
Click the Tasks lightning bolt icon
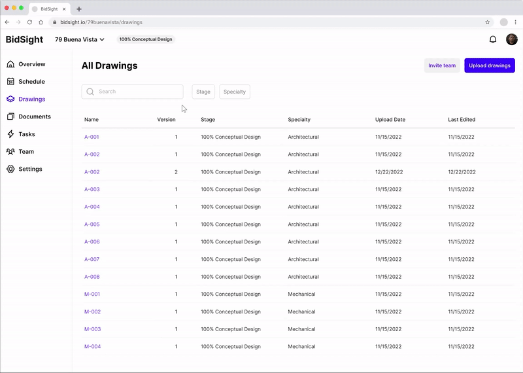pyautogui.click(x=10, y=134)
